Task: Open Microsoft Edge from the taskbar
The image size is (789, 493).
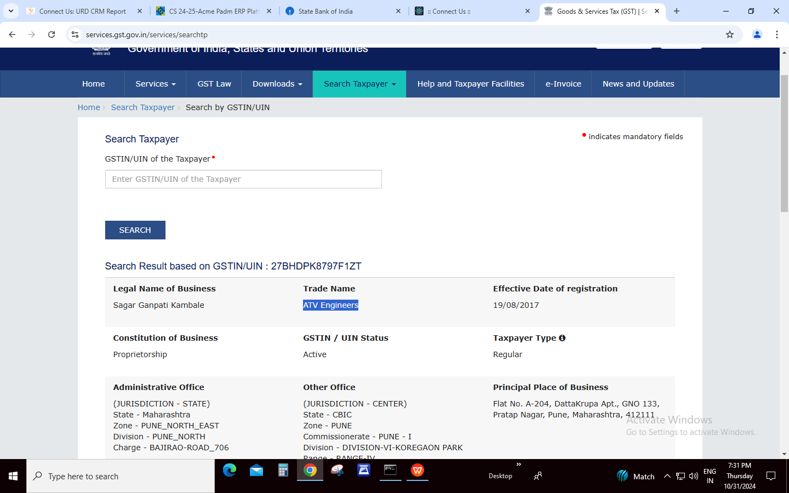Action: point(230,470)
